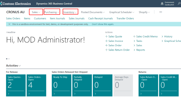Image resolution: width=181 pixels, height=100 pixels.
Task: Create a new Sales Return Order
Action: coord(119,50)
